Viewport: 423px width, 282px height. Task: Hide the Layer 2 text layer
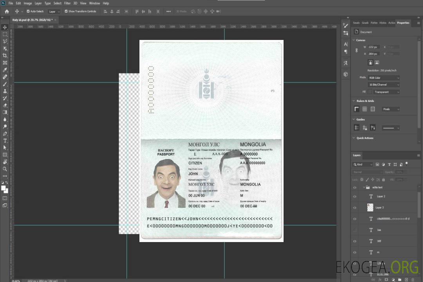[355, 197]
